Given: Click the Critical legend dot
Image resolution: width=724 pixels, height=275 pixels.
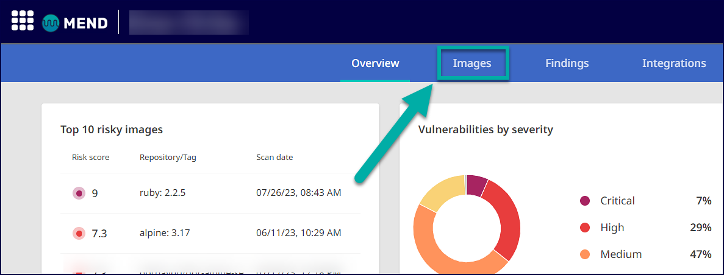Looking at the screenshot, I should [x=585, y=201].
